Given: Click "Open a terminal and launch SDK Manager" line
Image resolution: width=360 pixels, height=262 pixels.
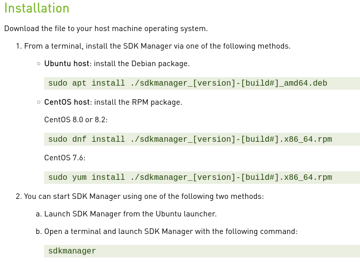Looking at the screenshot, I should coord(170,231).
